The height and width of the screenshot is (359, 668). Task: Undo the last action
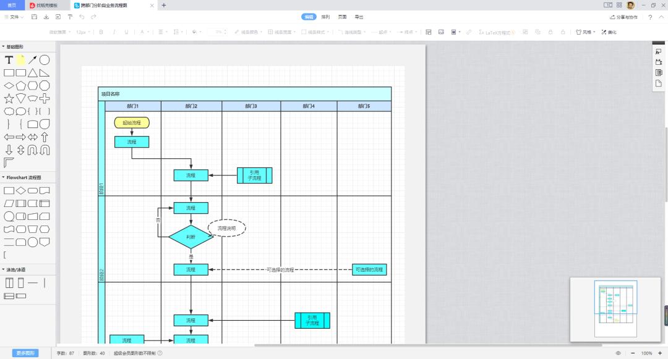tap(82, 17)
